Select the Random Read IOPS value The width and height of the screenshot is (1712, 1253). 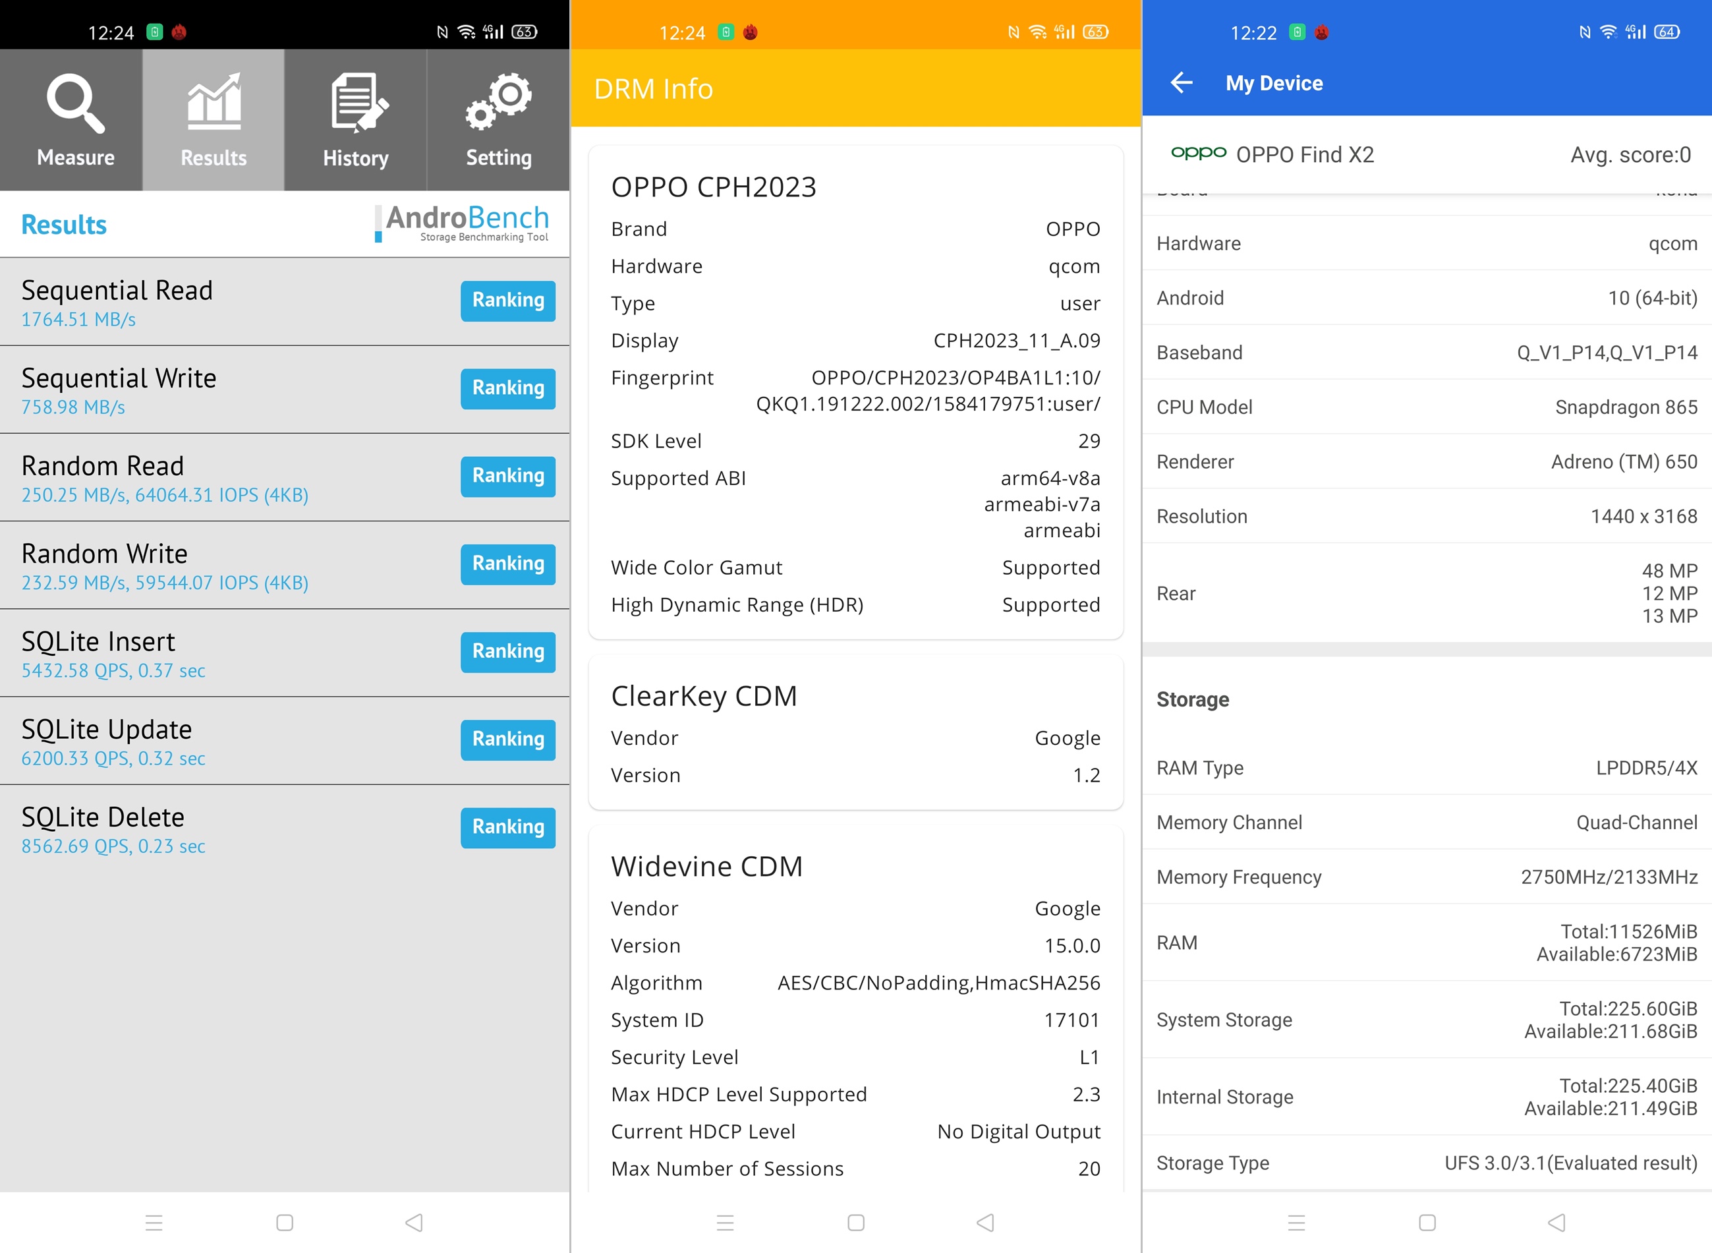click(x=221, y=495)
